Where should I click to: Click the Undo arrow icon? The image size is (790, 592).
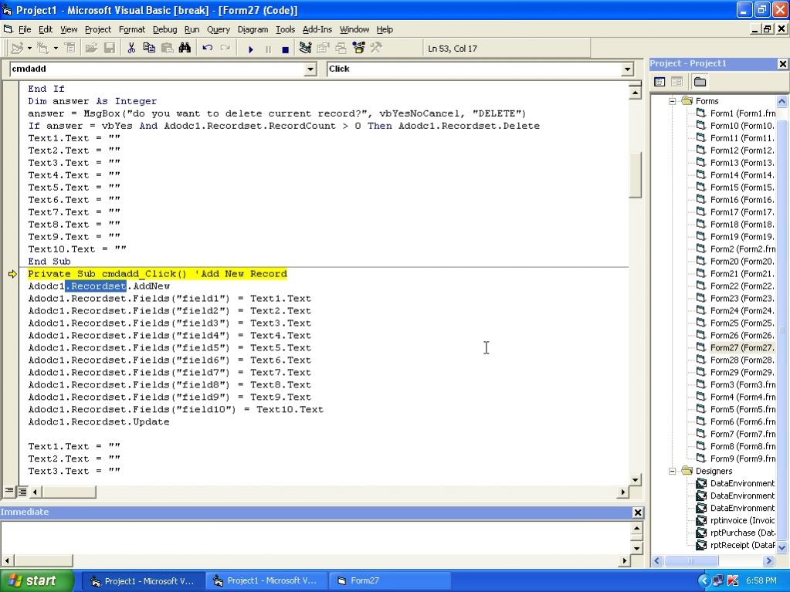coord(207,48)
